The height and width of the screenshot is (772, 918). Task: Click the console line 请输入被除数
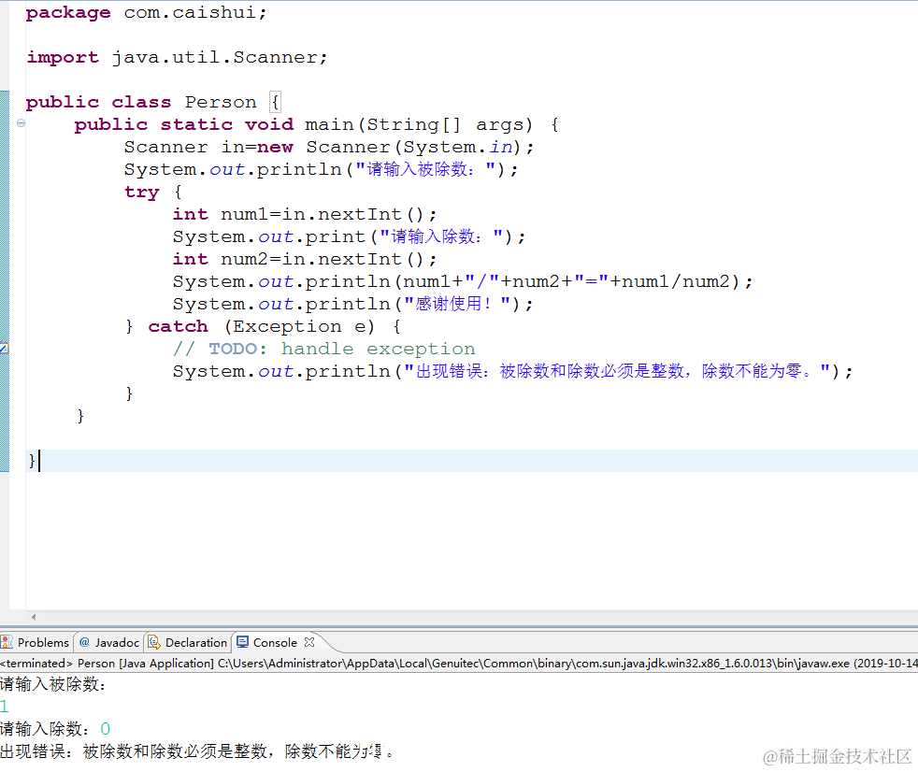pyautogui.click(x=53, y=684)
